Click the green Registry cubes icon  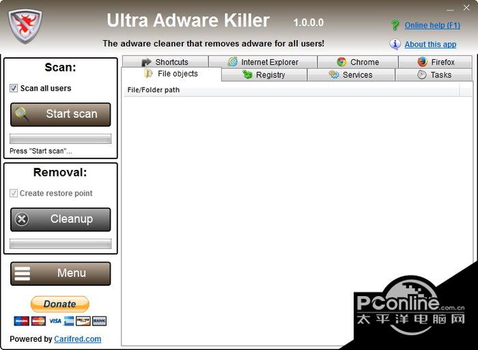pyautogui.click(x=247, y=74)
